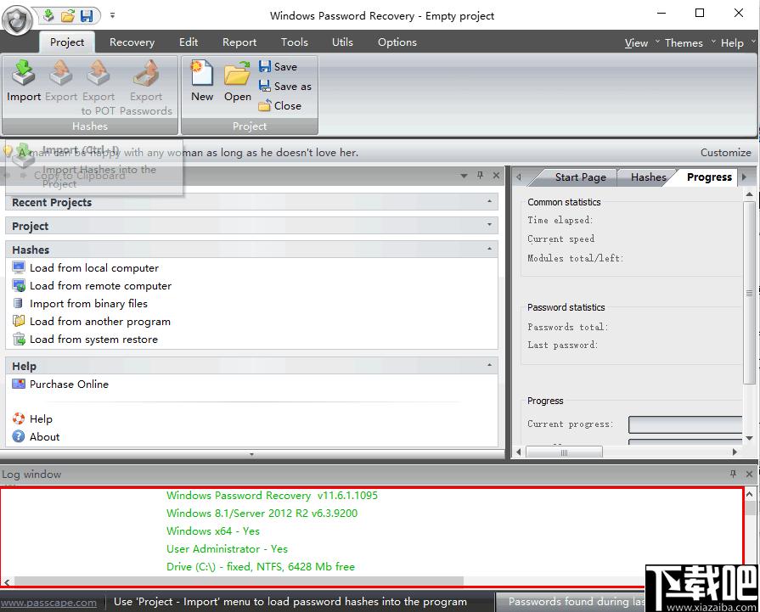This screenshot has width=760, height=612.
Task: Click the Import from binary files icon
Action: click(x=19, y=303)
